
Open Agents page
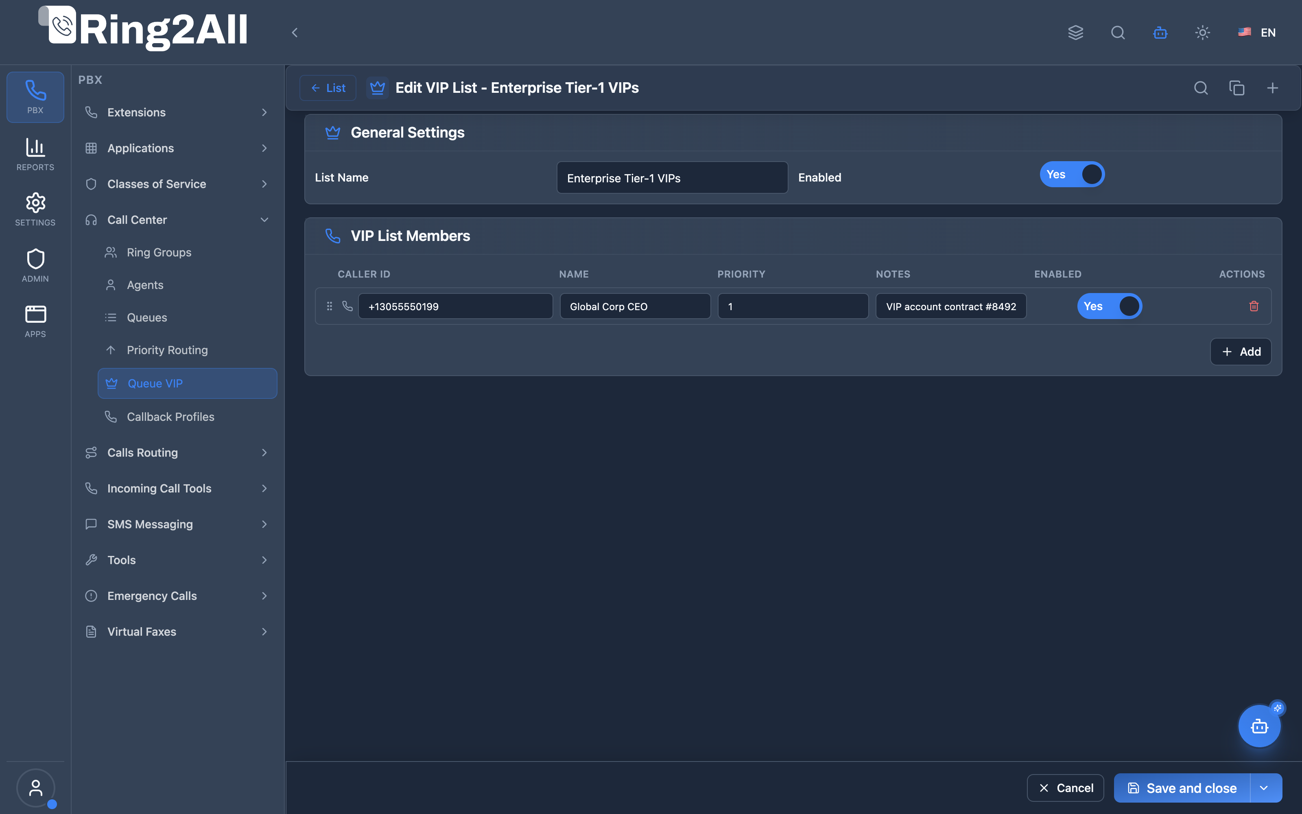pyautogui.click(x=187, y=285)
